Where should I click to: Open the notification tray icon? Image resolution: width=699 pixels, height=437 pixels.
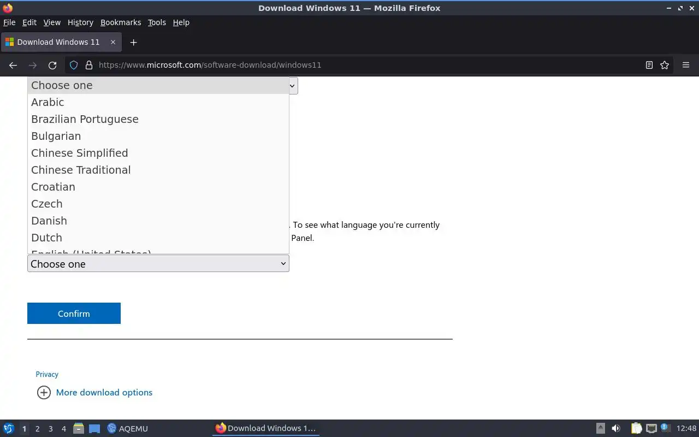point(665,428)
